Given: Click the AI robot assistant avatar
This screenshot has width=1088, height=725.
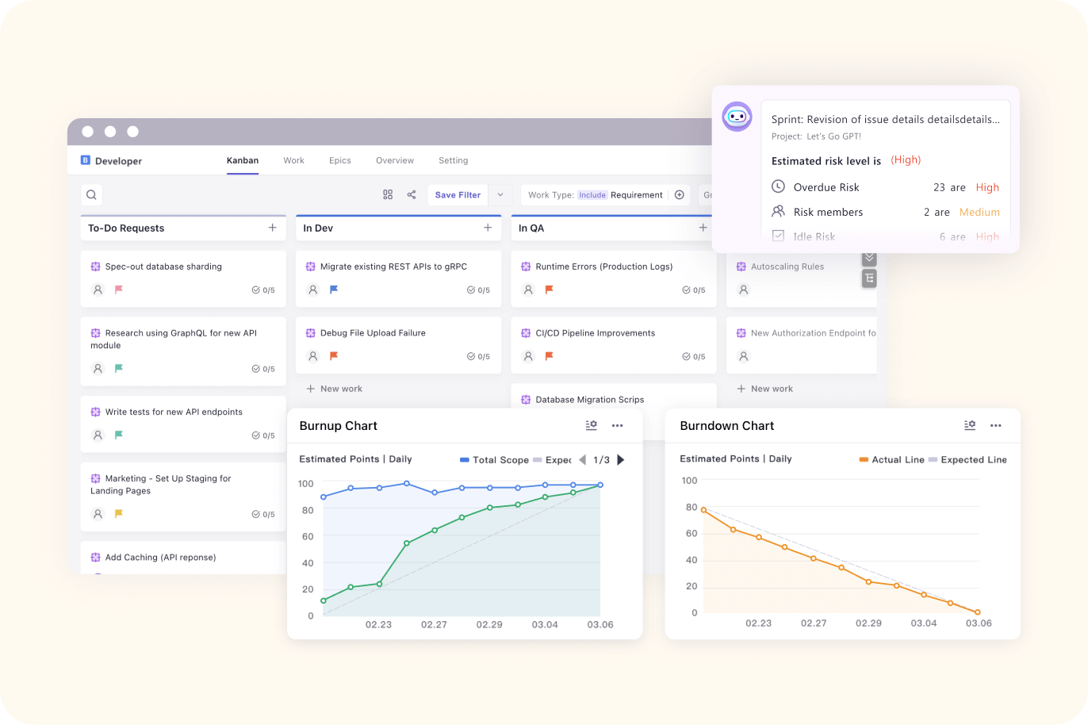Looking at the screenshot, I should (737, 117).
